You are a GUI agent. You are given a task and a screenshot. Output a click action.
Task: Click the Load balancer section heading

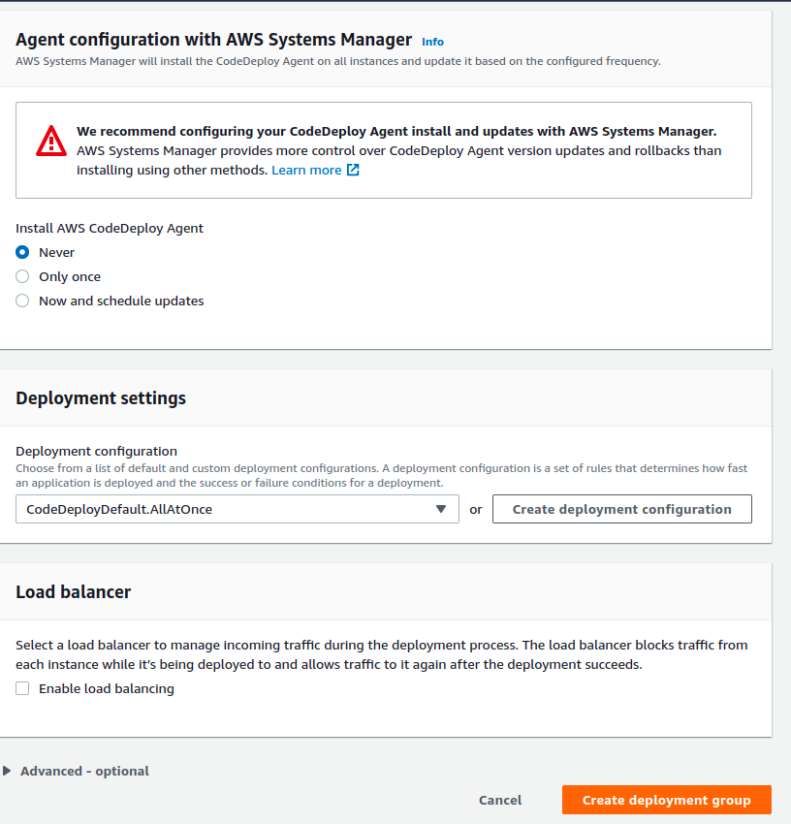73,591
